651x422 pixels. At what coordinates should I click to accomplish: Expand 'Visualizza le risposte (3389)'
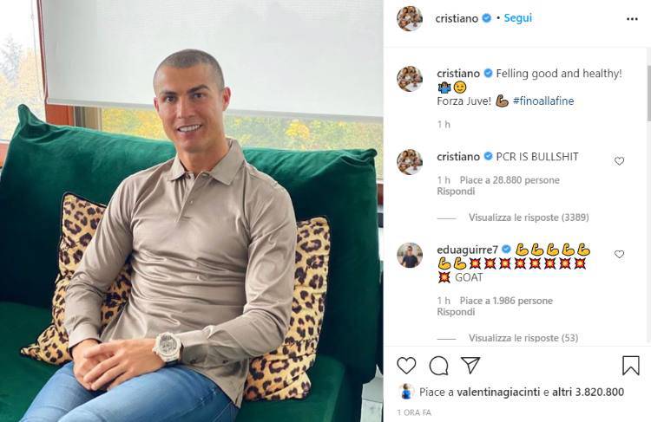coord(529,217)
